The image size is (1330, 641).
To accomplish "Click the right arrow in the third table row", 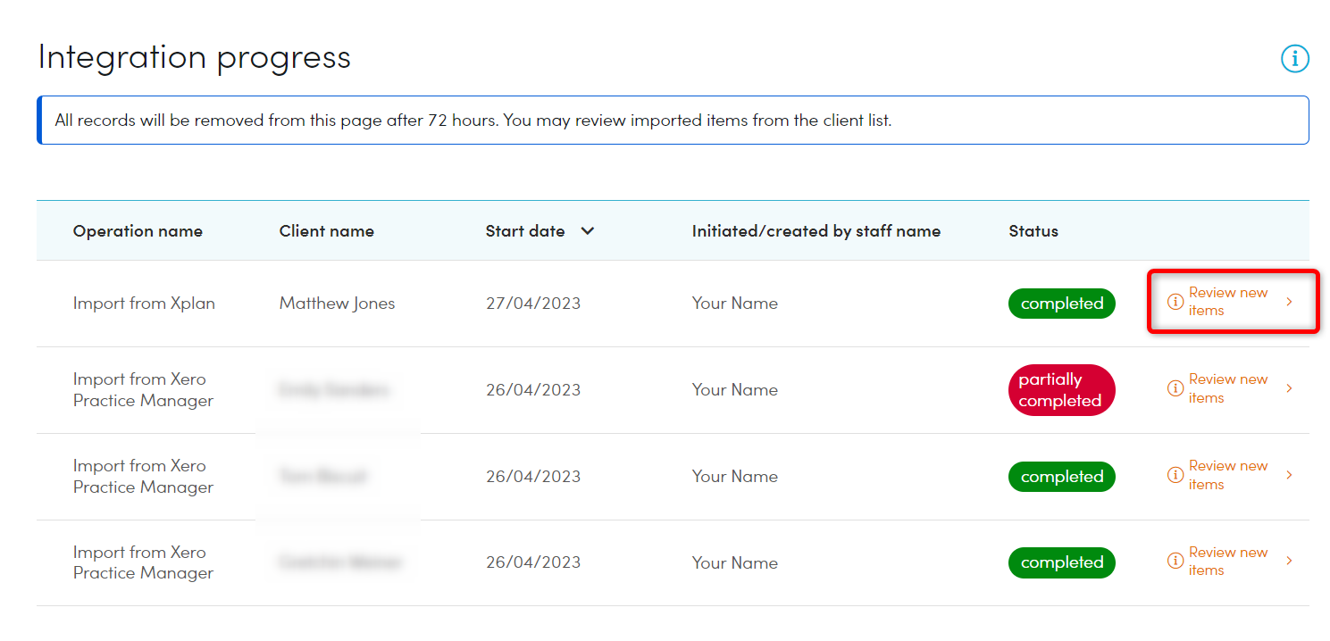I will [x=1289, y=475].
